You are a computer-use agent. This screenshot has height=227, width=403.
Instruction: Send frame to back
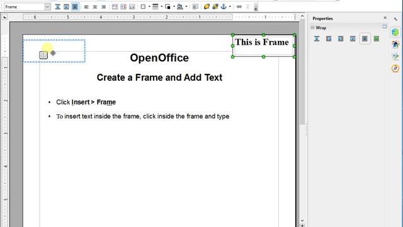coord(215,7)
